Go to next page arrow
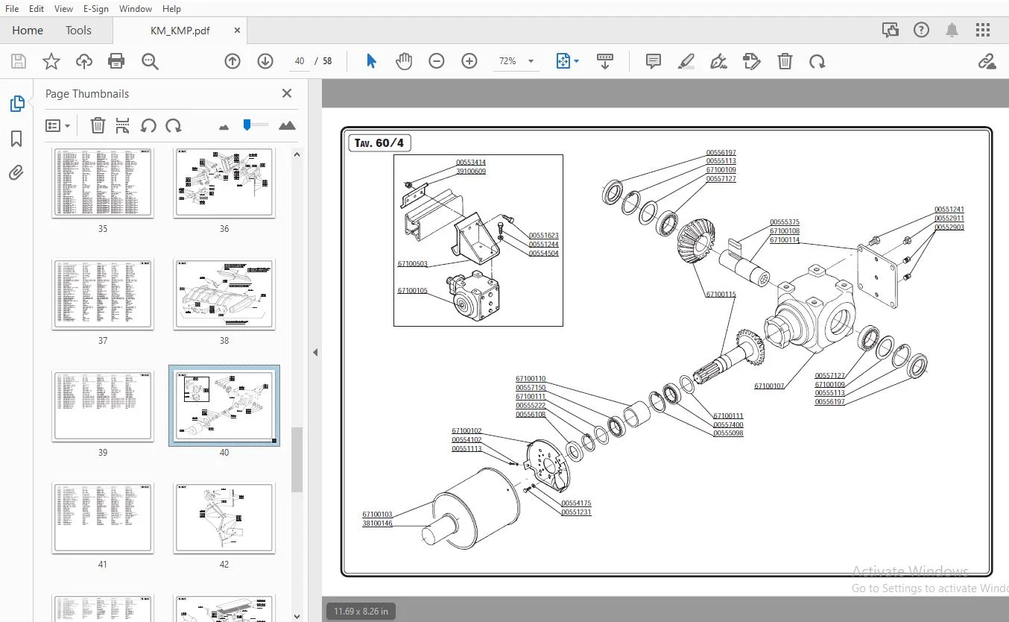The width and height of the screenshot is (1009, 622). 265,61
